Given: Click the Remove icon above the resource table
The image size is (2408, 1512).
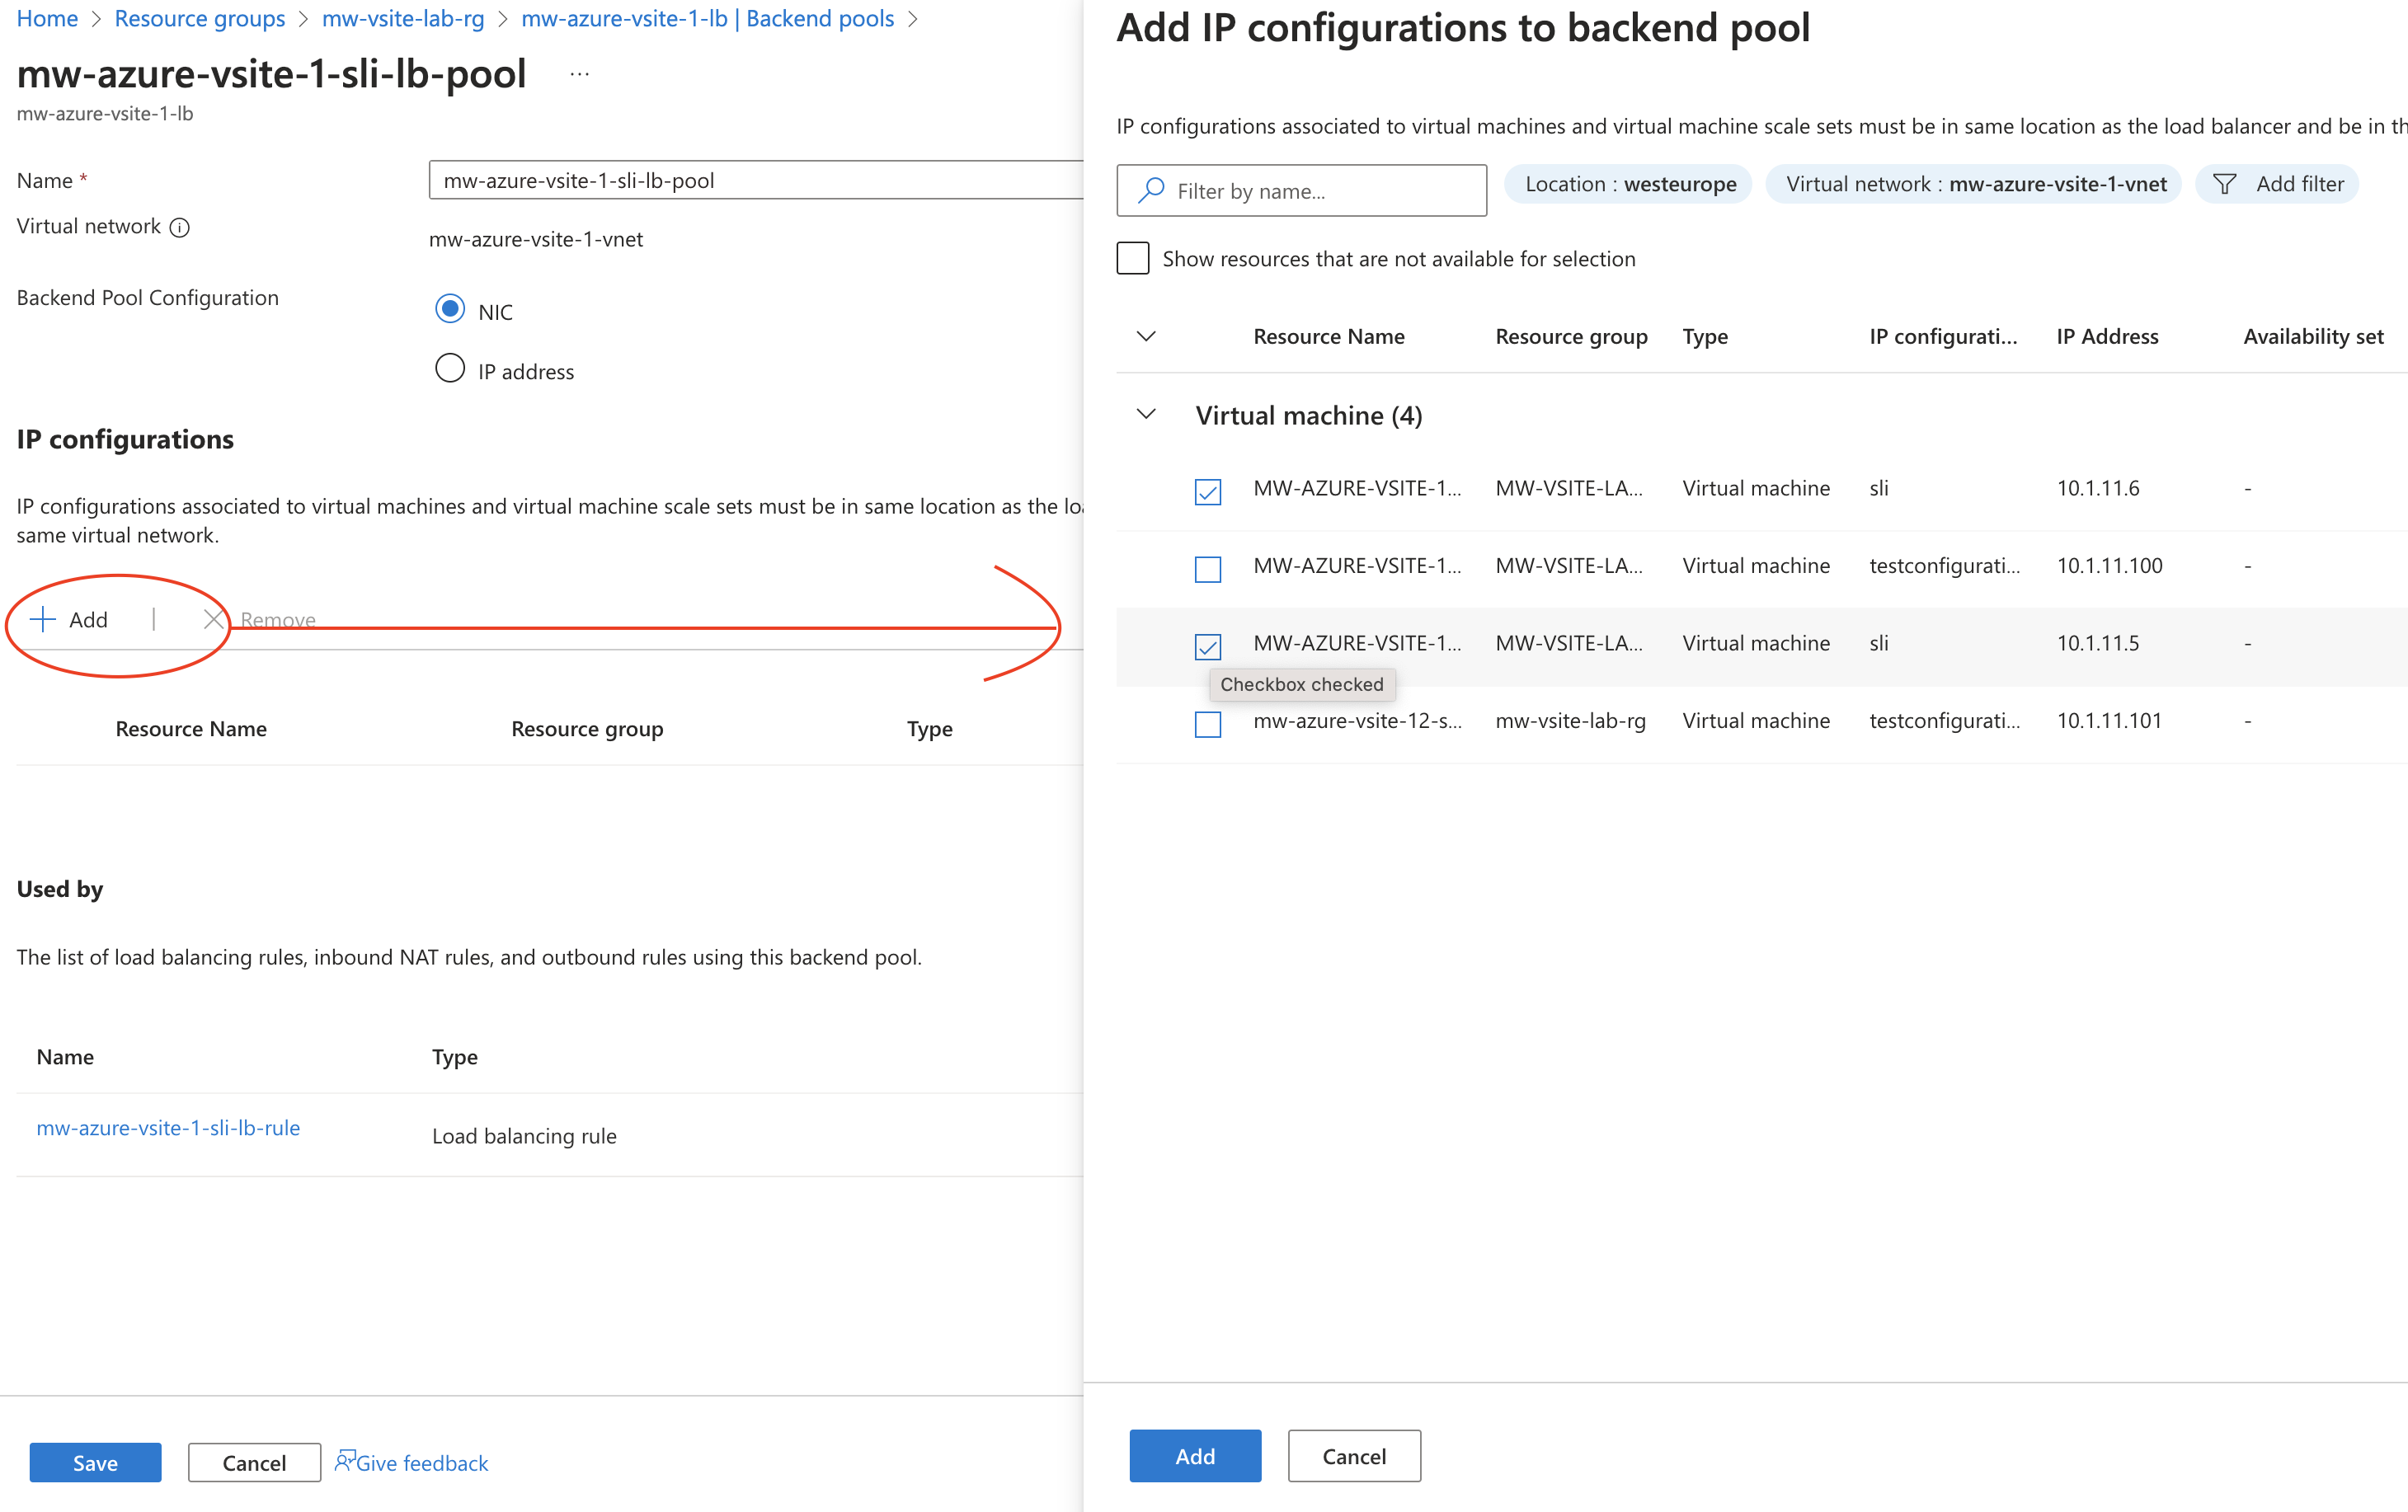Looking at the screenshot, I should click(x=213, y=619).
